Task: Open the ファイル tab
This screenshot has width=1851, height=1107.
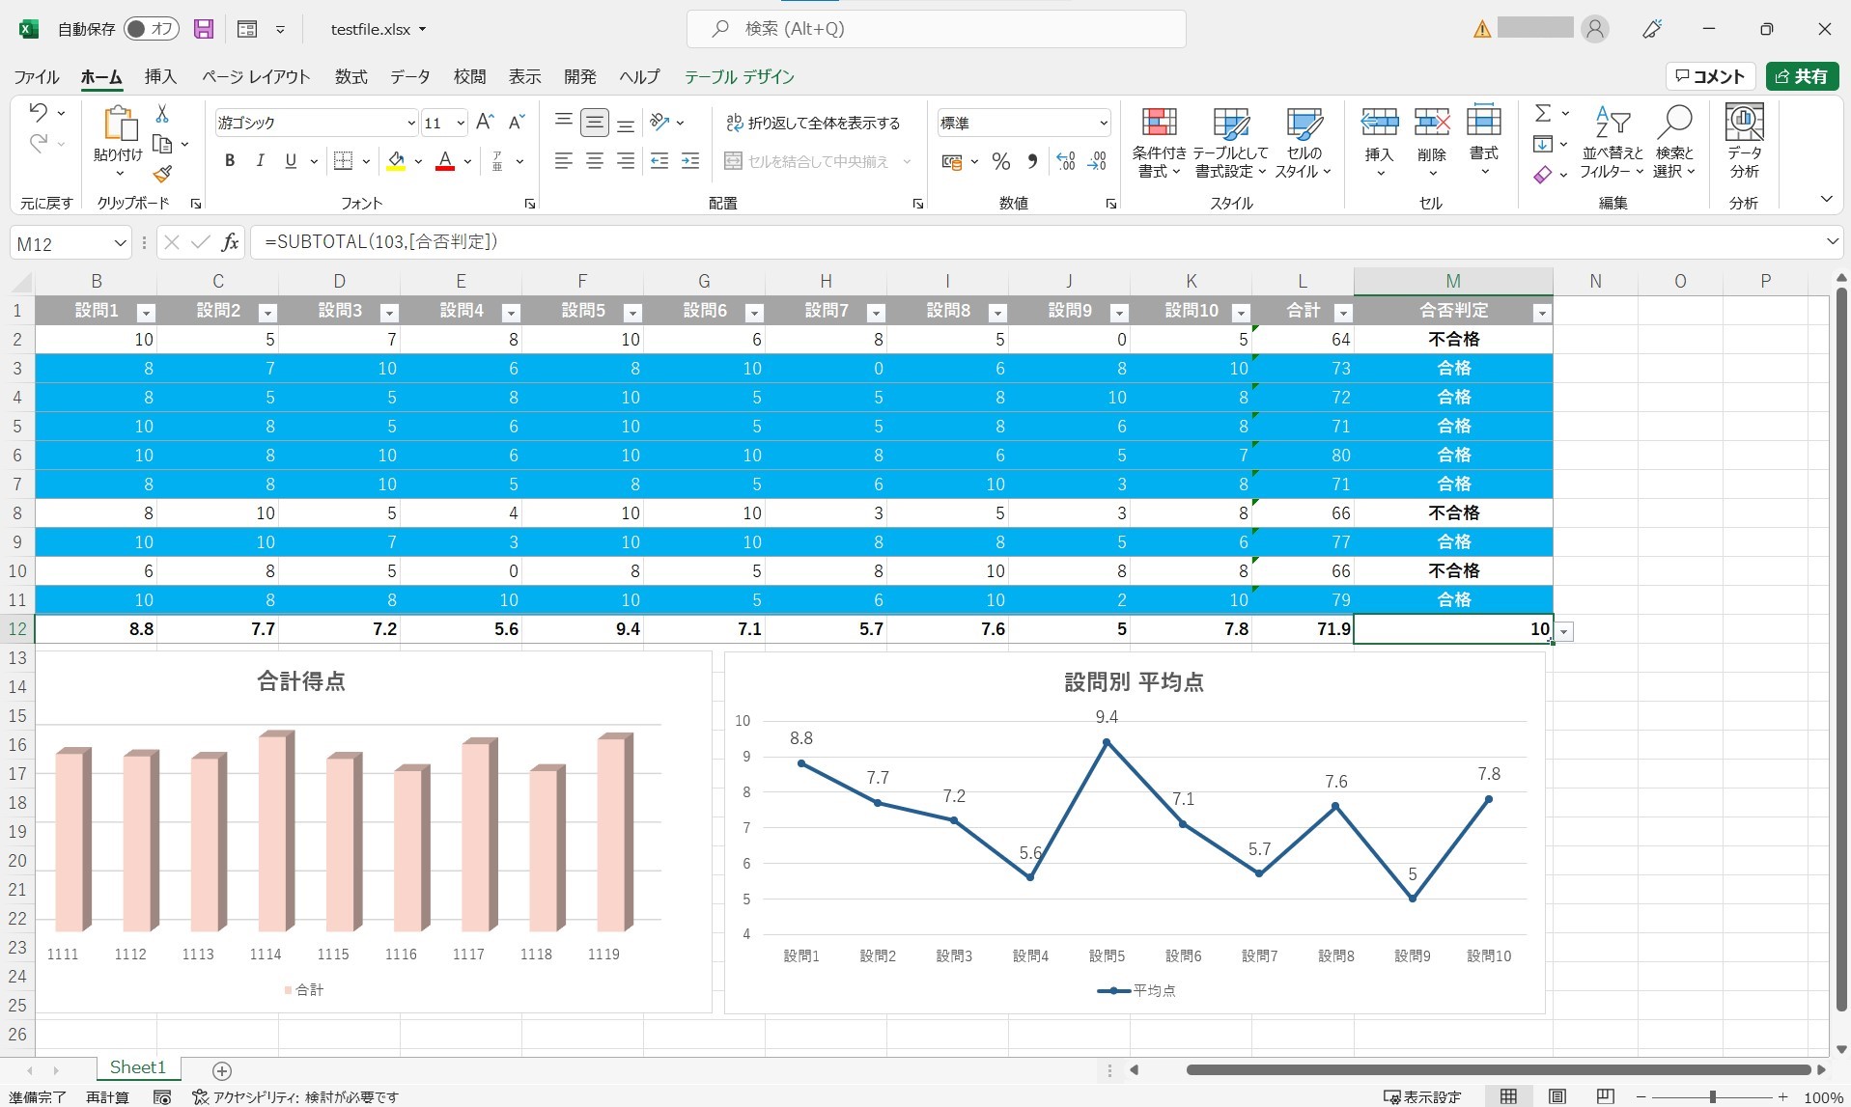Action: [x=37, y=77]
